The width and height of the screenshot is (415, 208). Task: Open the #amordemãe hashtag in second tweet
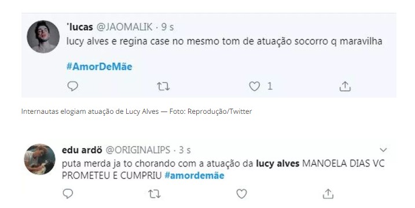coord(194,176)
